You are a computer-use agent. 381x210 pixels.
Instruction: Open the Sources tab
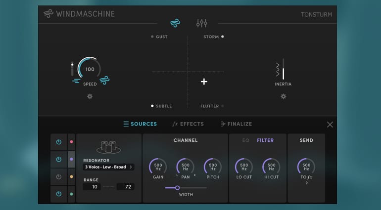tap(140, 124)
